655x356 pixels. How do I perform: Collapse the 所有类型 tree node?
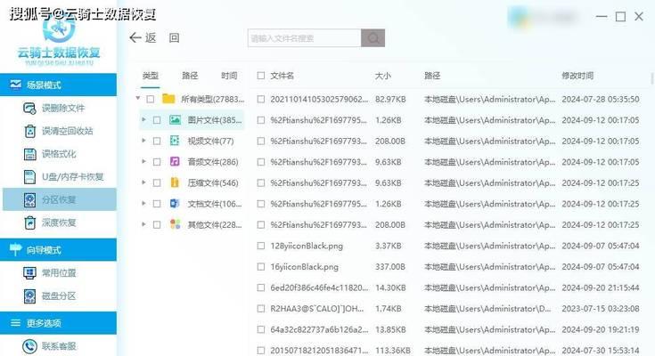[138, 99]
